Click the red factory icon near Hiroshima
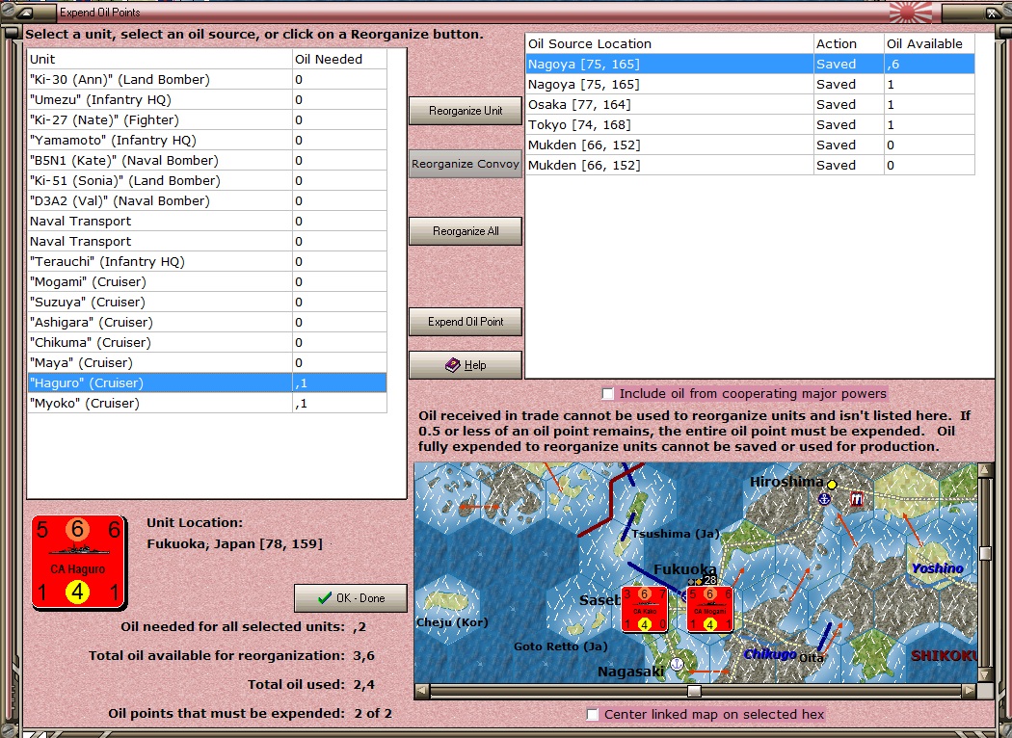Screen dimensions: 1012x738 (x=857, y=499)
